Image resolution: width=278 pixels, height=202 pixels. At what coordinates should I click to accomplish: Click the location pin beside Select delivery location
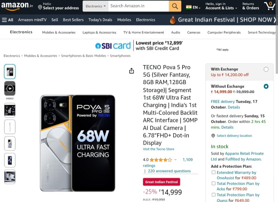point(213,136)
